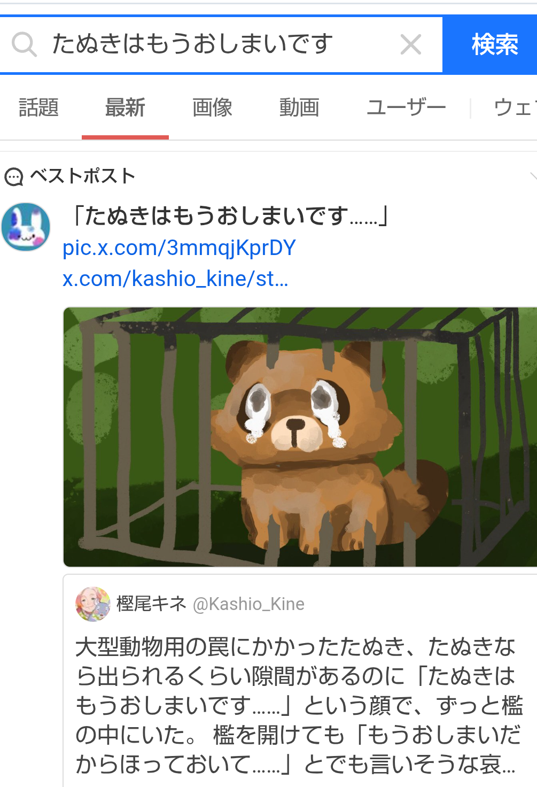Click the ベストポスト speech bubble icon
This screenshot has height=787, width=537.
pyautogui.click(x=14, y=177)
